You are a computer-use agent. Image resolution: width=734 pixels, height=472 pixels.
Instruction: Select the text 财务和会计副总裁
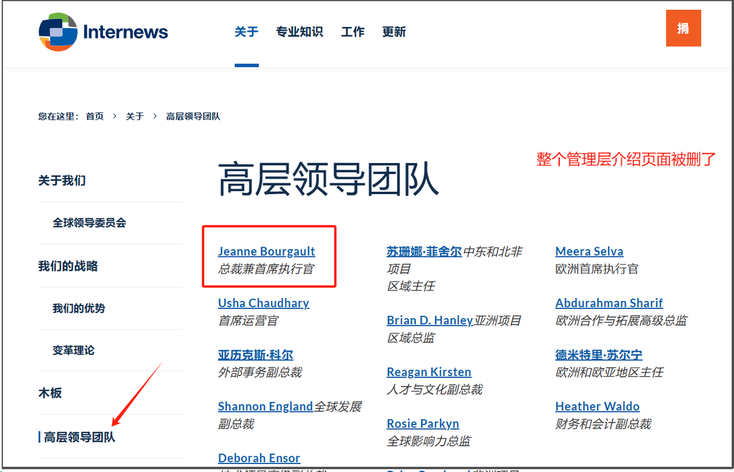click(603, 424)
